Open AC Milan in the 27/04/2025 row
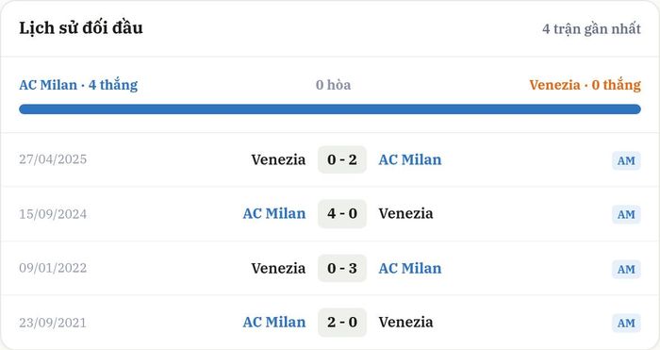Image resolution: width=660 pixels, height=350 pixels. click(x=410, y=159)
